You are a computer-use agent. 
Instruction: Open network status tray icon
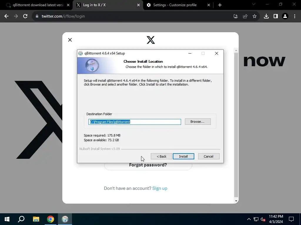(256, 219)
